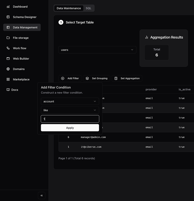Image resolution: width=194 pixels, height=201 pixels.
Task: Click the Set Grouping button
Action: click(97, 78)
